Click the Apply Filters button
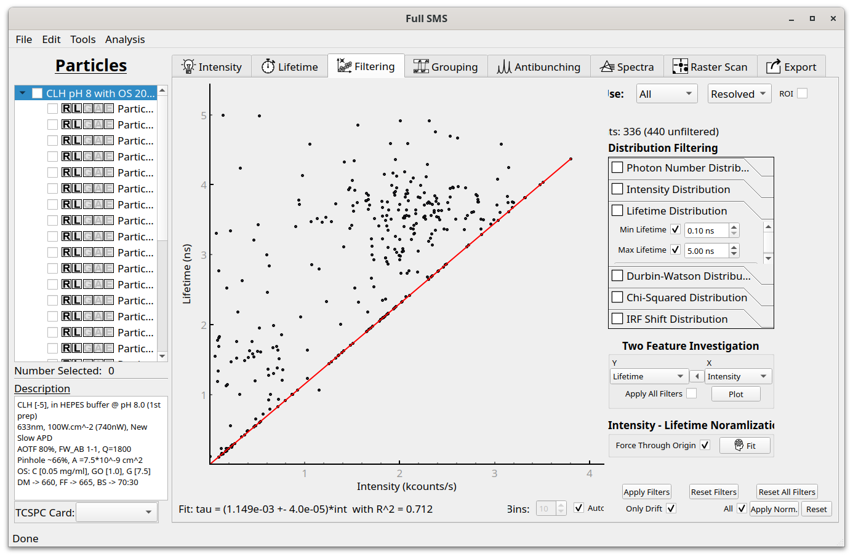The image size is (853, 557). [646, 492]
